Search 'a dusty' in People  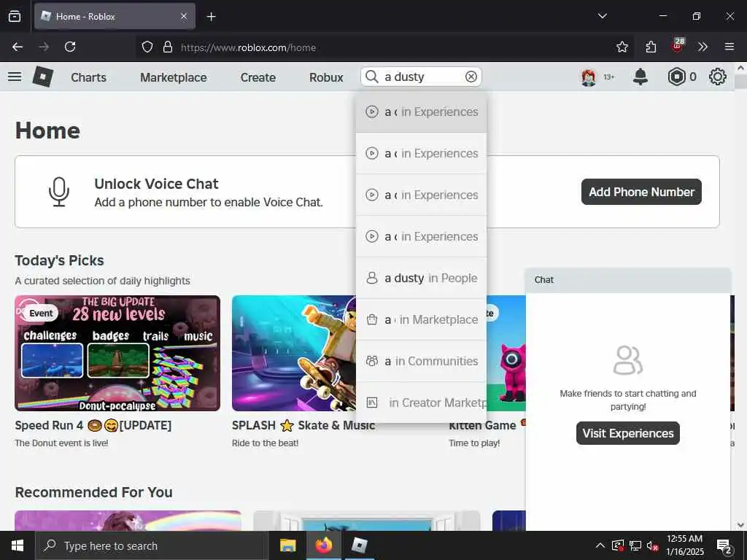(421, 278)
